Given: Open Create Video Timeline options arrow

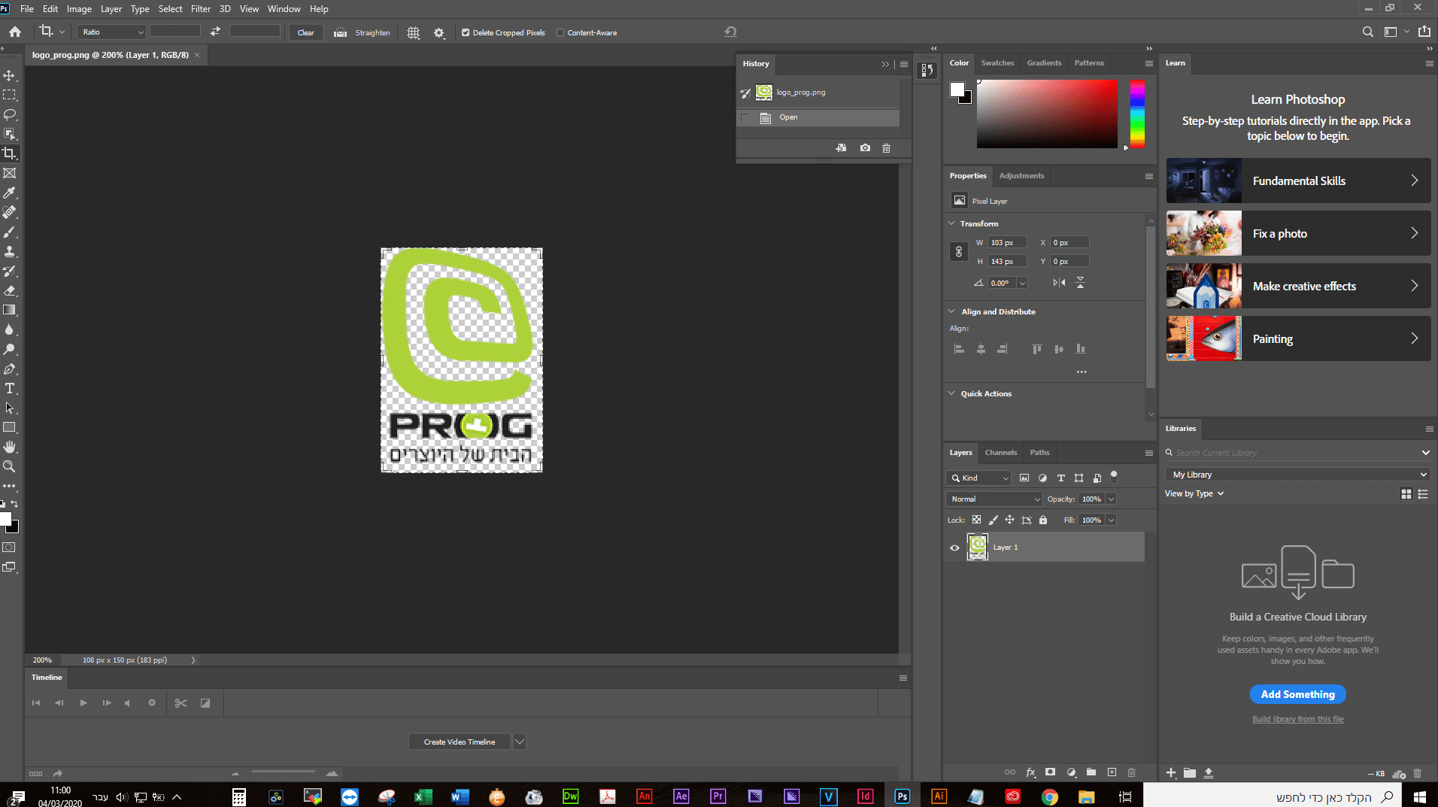Looking at the screenshot, I should (x=520, y=742).
